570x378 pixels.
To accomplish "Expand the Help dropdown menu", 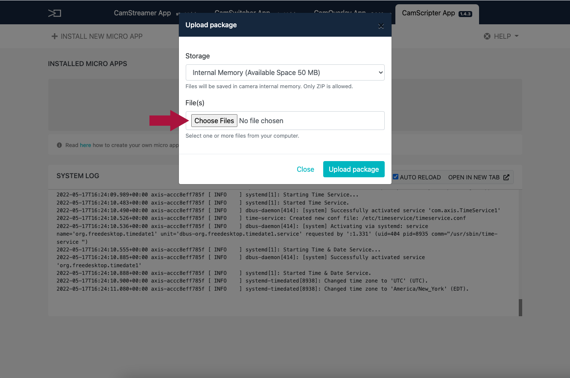I will tap(501, 36).
